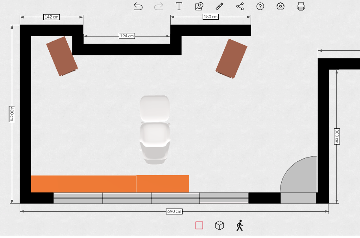Select the text annotation tool
Image resolution: width=360 pixels, height=238 pixels.
[179, 6]
